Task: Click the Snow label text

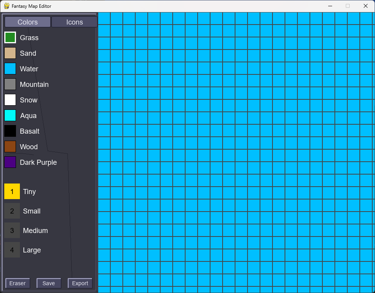Action: point(28,100)
